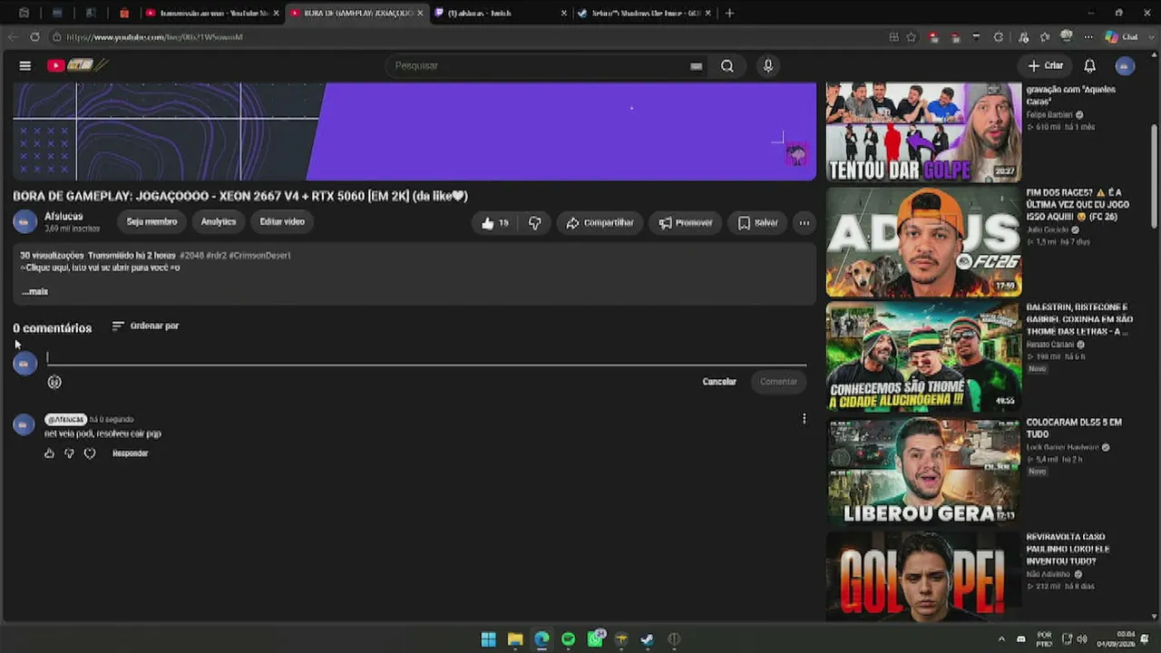1161x653 pixels.
Task: Dislike the video with thumbs down
Action: coord(535,222)
